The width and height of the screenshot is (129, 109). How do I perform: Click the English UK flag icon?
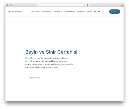[95, 12]
